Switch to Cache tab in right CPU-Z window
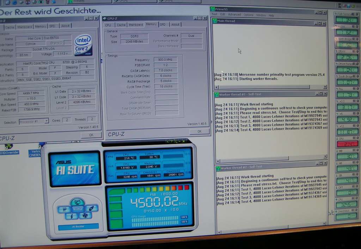The image size is (361, 249). click(x=121, y=25)
